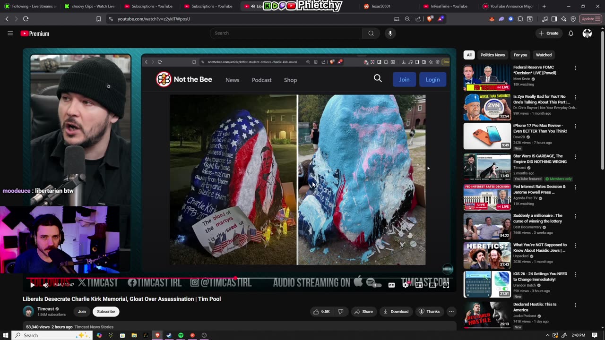Join the Timcast channel membership
The width and height of the screenshot is (605, 340).
click(82, 312)
